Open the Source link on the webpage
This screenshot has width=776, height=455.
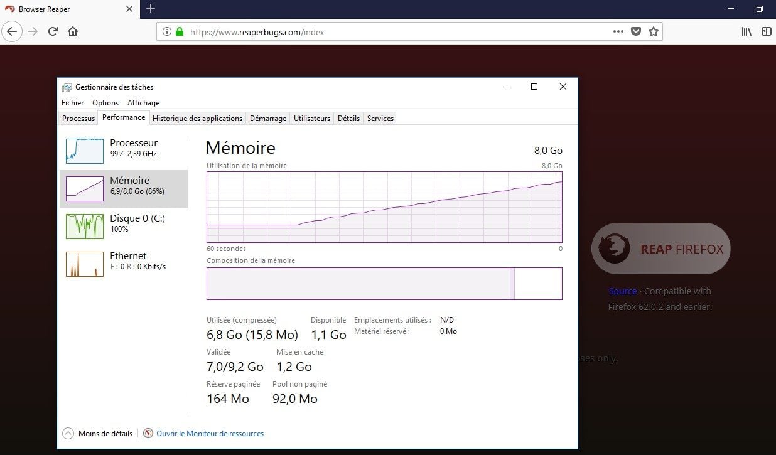click(x=623, y=291)
